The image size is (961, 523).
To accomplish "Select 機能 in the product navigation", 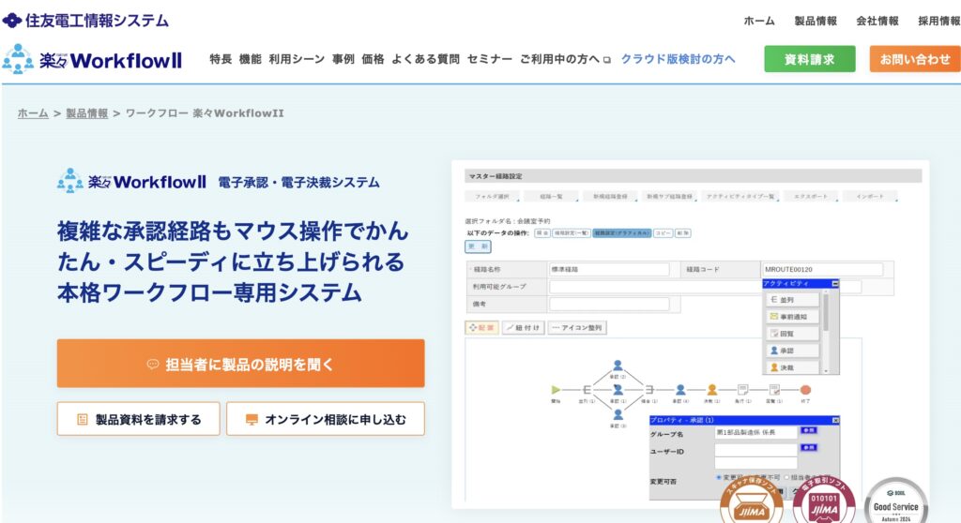I will [x=250, y=59].
